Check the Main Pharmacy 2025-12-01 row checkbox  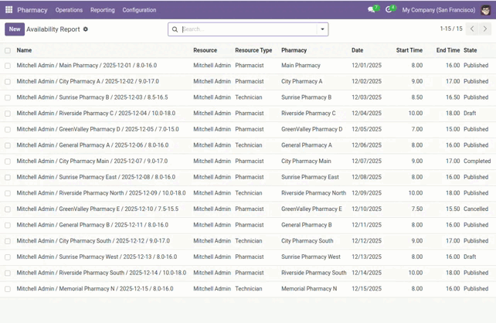click(x=8, y=66)
